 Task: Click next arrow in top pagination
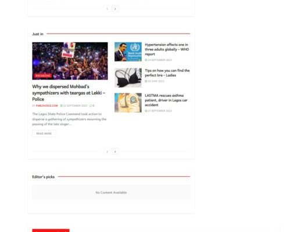[115, 9]
